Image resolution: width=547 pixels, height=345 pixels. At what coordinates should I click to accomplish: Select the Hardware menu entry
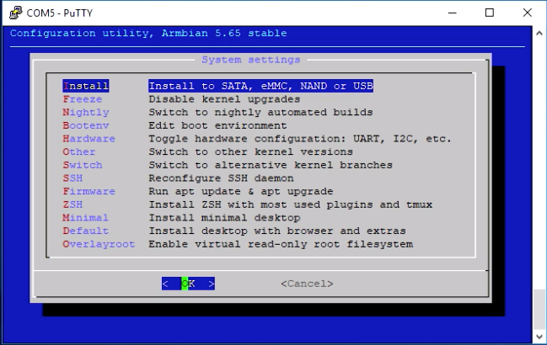(89, 139)
